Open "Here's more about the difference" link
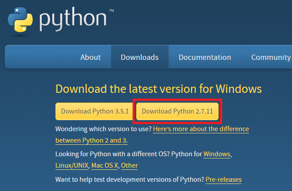Screen dimensions: 292x191 tap(201, 129)
